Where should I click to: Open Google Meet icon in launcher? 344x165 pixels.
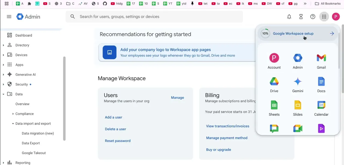coord(298,129)
